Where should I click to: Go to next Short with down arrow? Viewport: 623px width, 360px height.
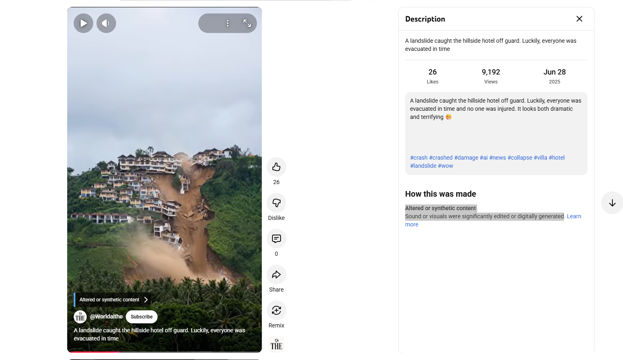[612, 203]
